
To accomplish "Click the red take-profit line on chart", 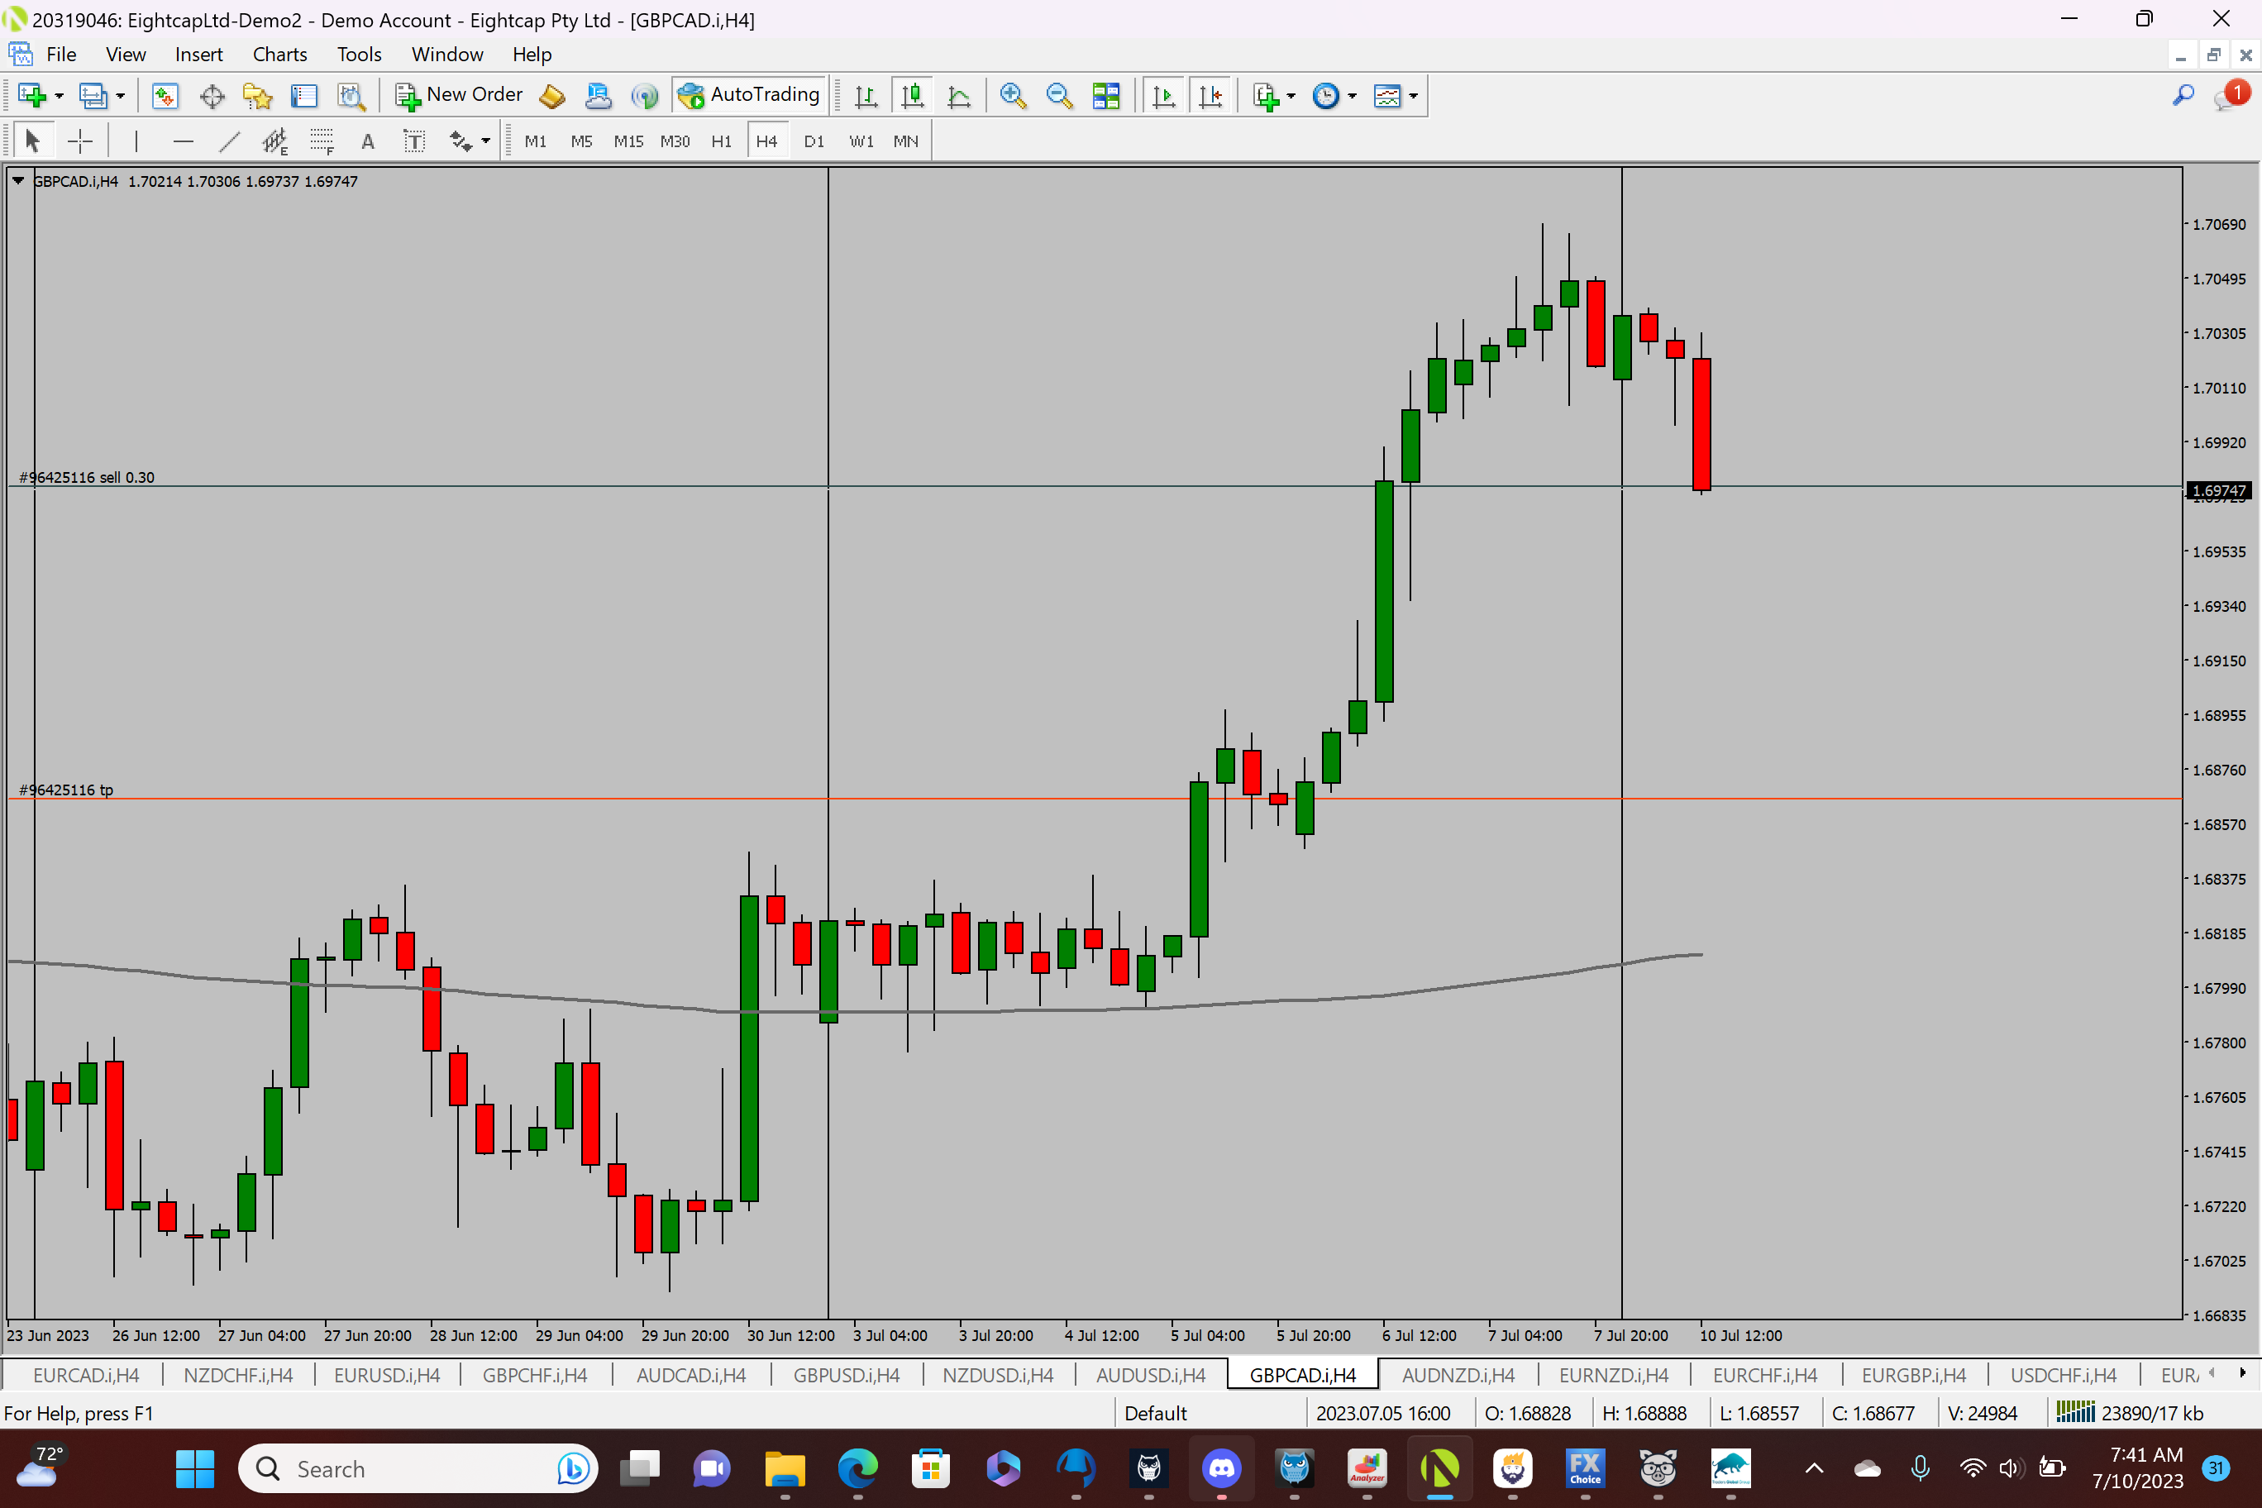I will 577,799.
